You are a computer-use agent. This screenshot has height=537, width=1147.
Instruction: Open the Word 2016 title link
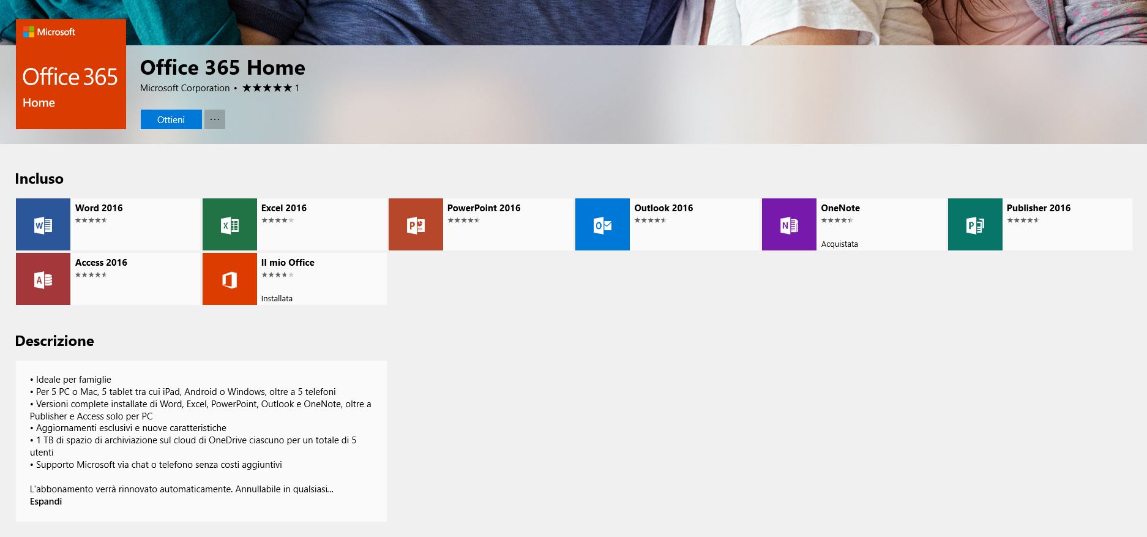pyautogui.click(x=99, y=208)
